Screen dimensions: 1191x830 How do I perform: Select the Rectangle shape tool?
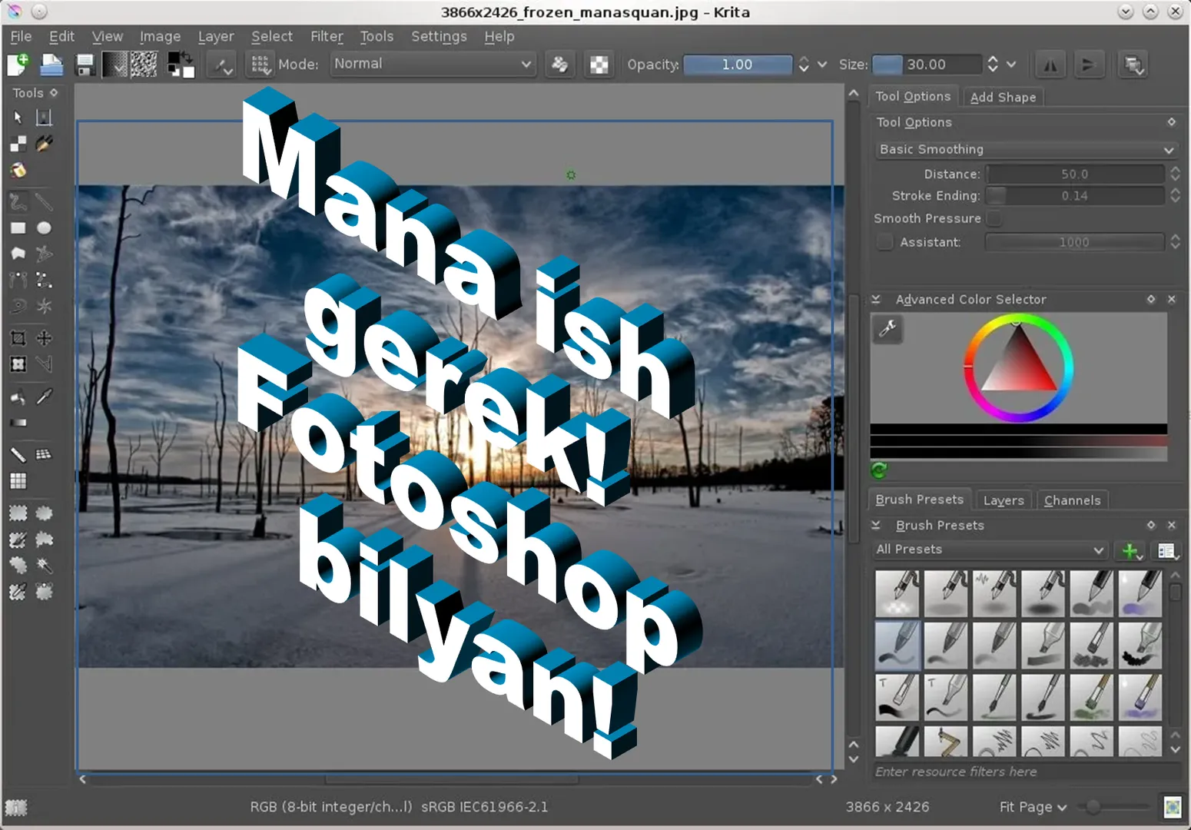18,228
